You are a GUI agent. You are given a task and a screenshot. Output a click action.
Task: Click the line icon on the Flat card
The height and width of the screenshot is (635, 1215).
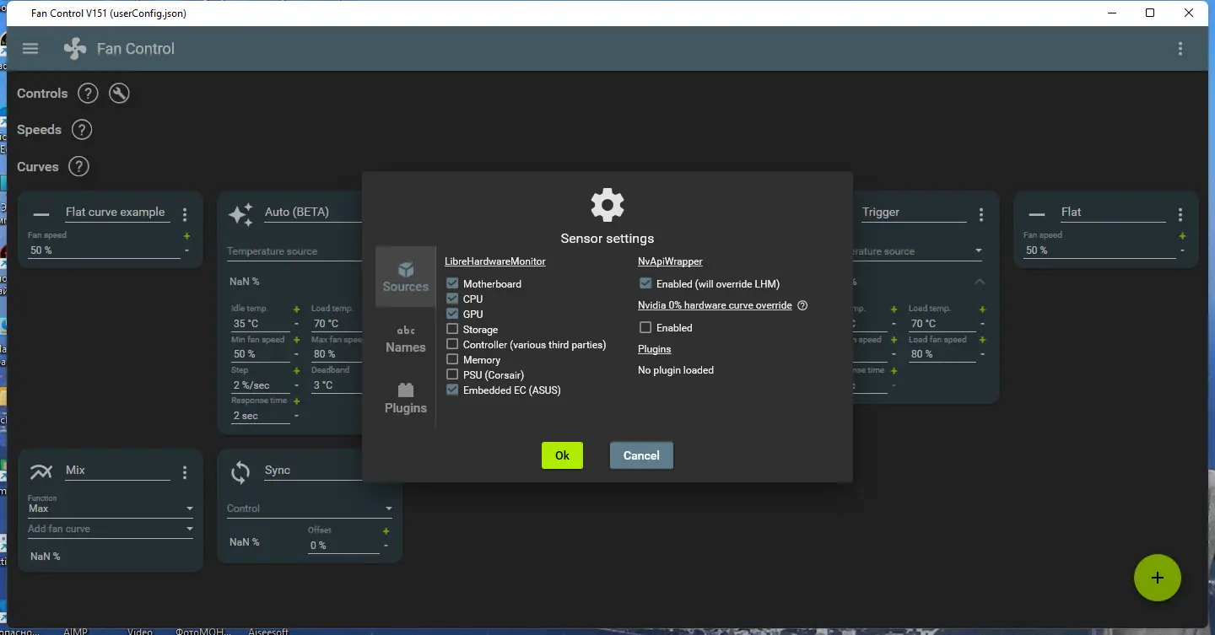[x=1037, y=214]
